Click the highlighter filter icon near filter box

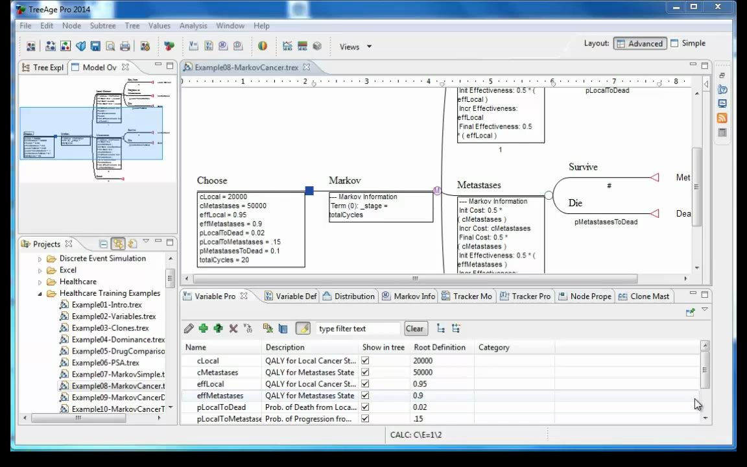click(303, 328)
